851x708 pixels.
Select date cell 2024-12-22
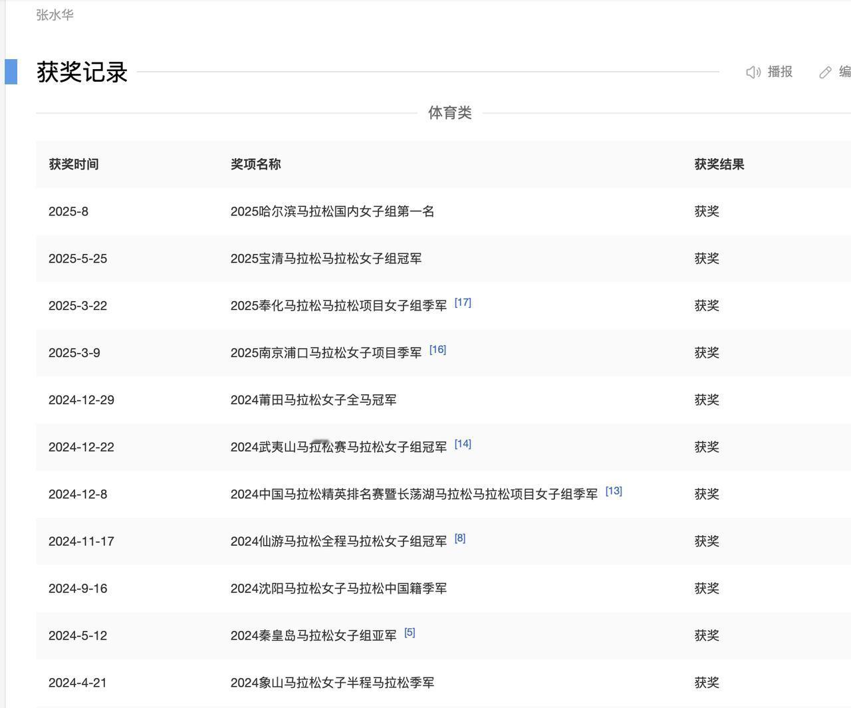tap(81, 447)
